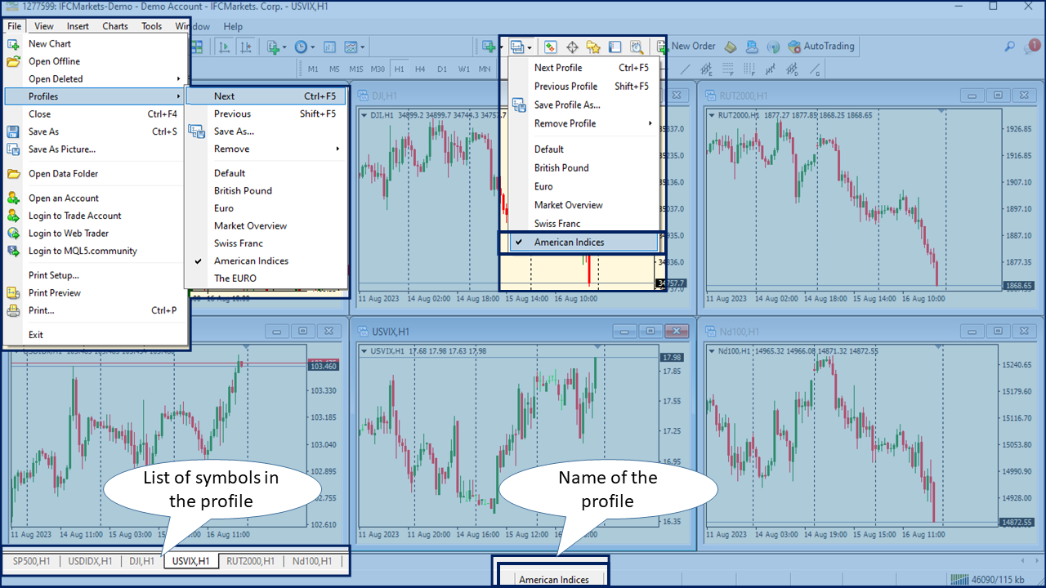Enable AutoTrading on the toolbar
The height and width of the screenshot is (588, 1046).
[821, 47]
